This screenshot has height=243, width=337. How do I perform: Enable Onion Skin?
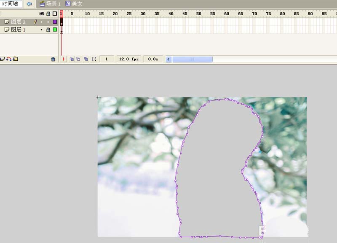(72, 59)
